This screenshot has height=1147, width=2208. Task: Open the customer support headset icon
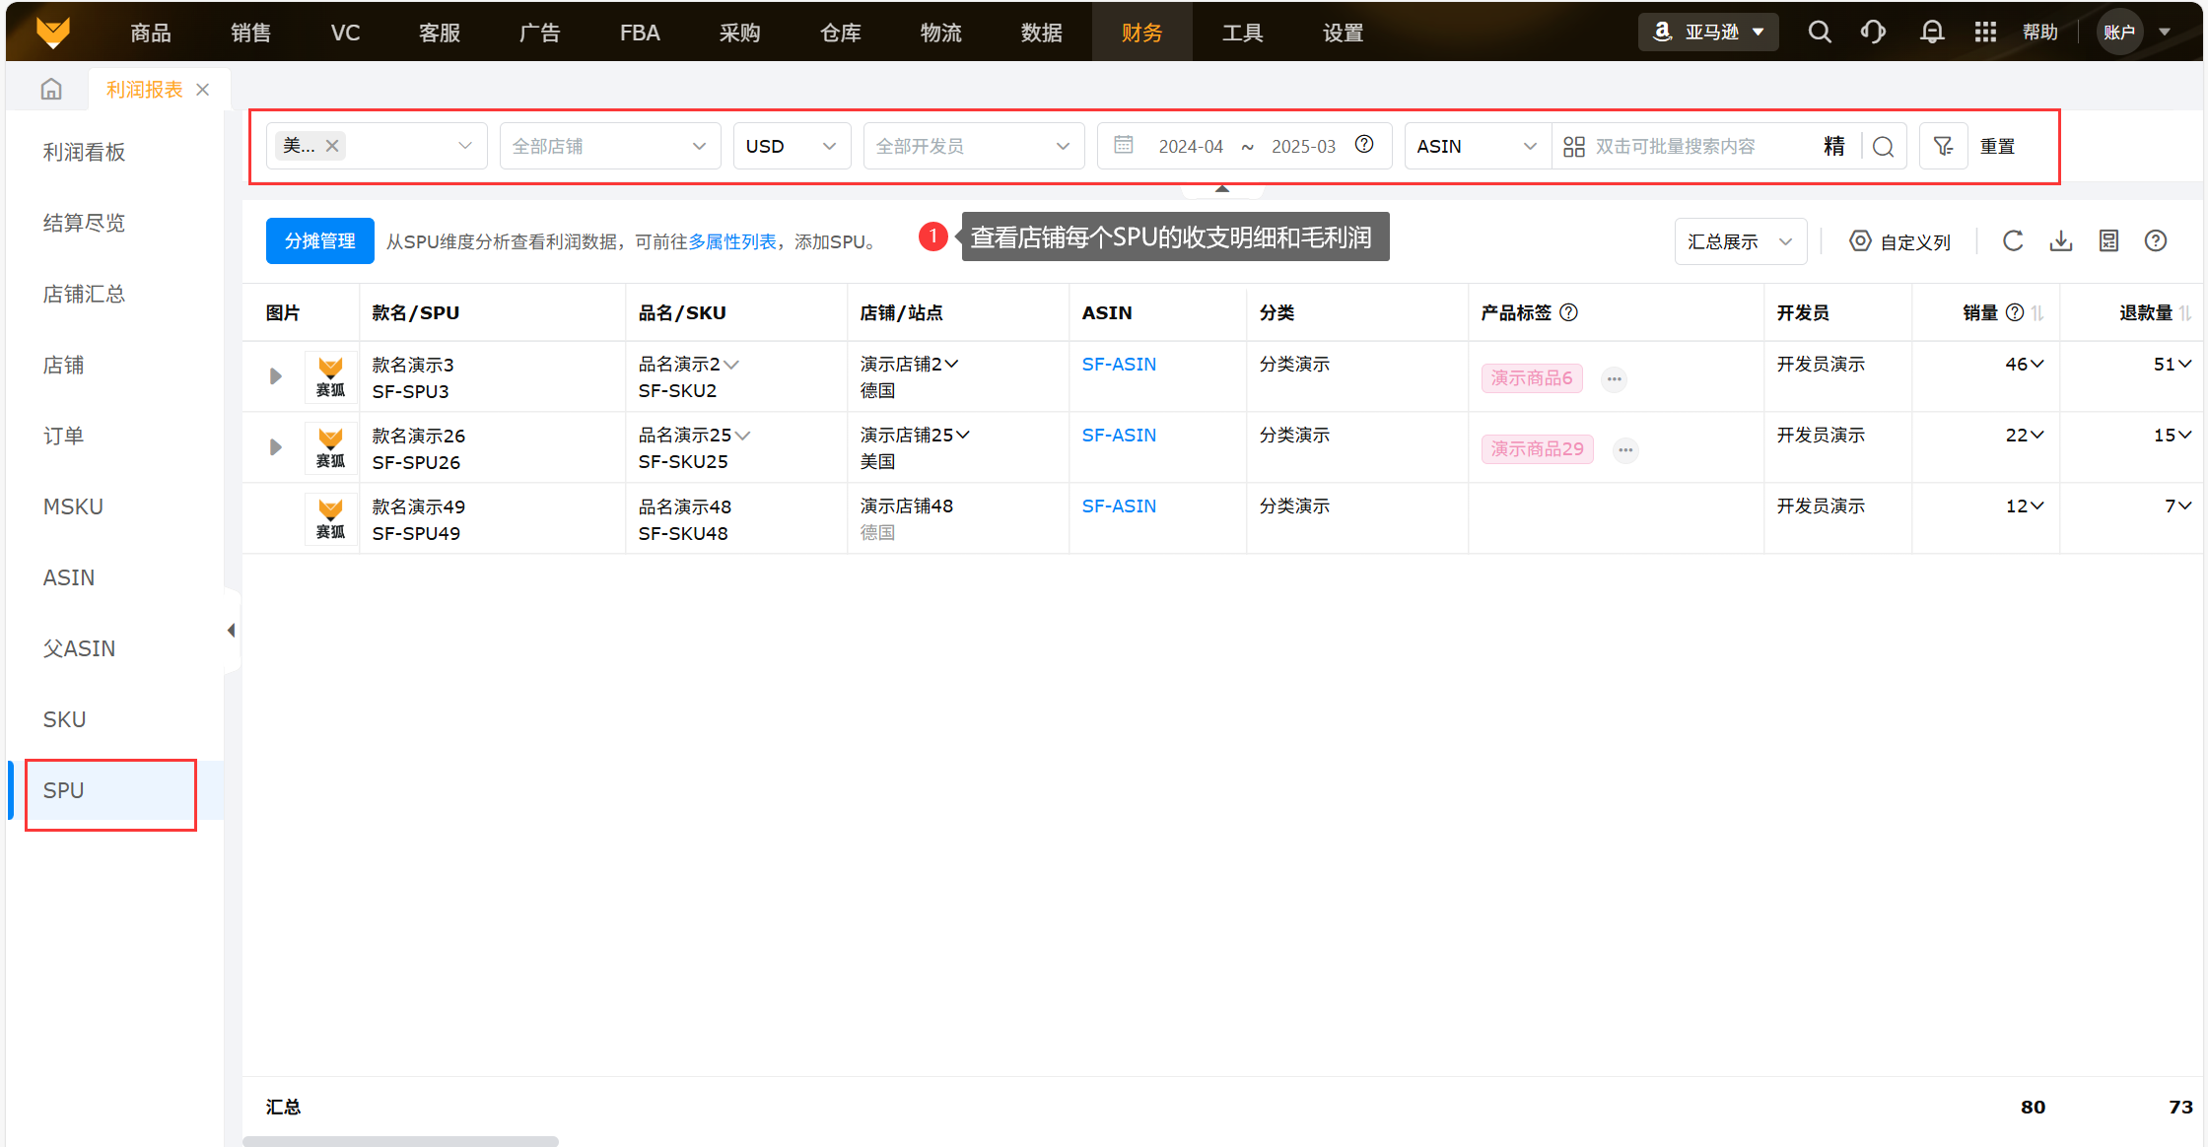click(x=1873, y=33)
